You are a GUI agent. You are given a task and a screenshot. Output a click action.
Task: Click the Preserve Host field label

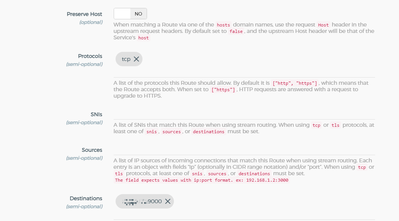point(84,14)
